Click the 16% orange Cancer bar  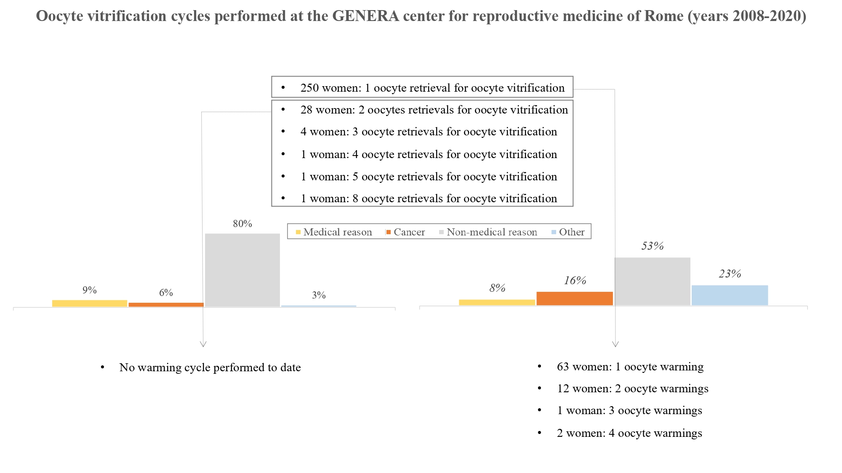(x=575, y=298)
